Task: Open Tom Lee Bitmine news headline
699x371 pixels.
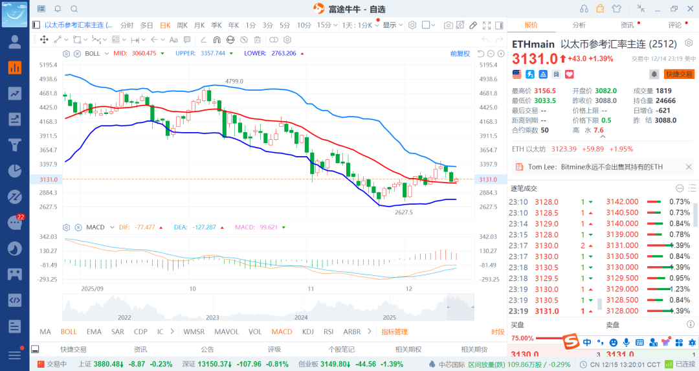Action: [x=595, y=167]
